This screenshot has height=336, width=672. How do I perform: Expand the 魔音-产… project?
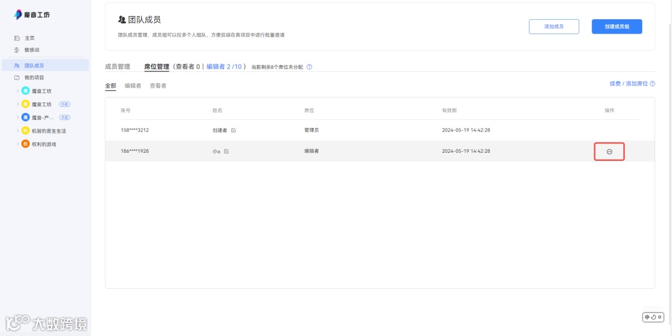(x=17, y=117)
